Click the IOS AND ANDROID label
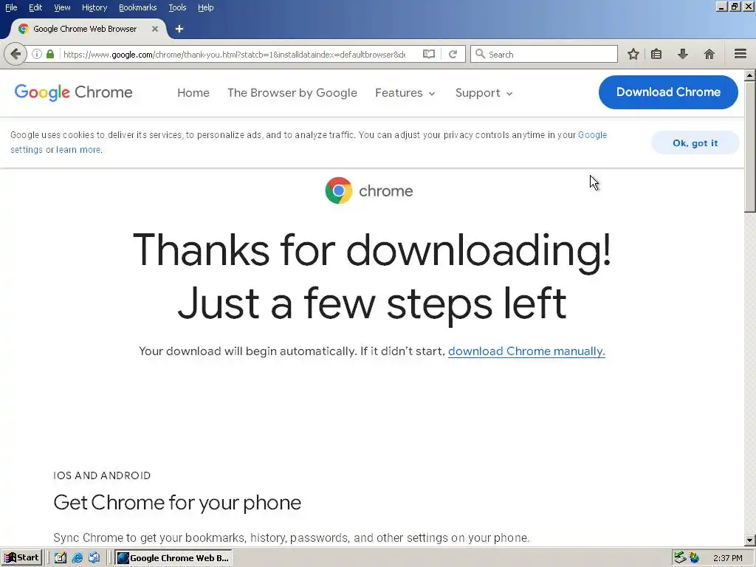 102,475
